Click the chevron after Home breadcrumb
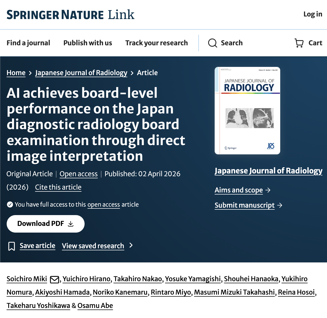 pyautogui.click(x=30, y=73)
